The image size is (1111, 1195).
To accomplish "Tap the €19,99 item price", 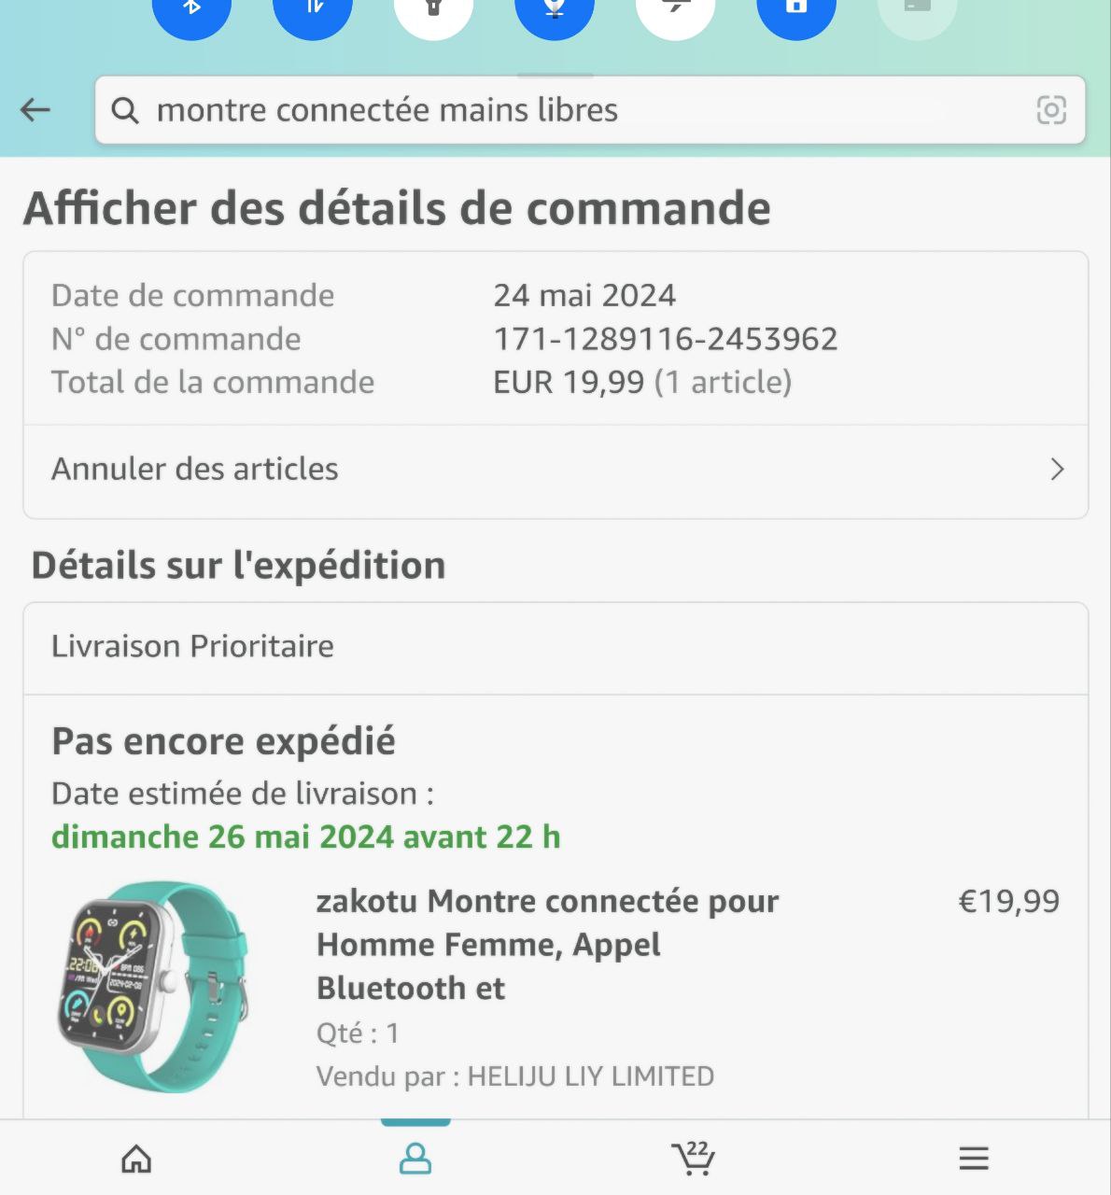I will tap(1008, 901).
